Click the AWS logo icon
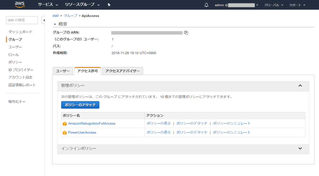The width and height of the screenshot is (319, 176). (20, 5)
